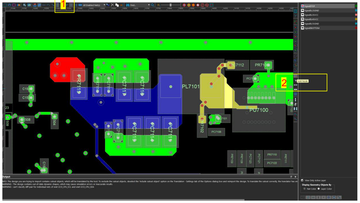
Task: Click the magenta rounded shape toolbar icon
Action: click(x=14, y=5)
